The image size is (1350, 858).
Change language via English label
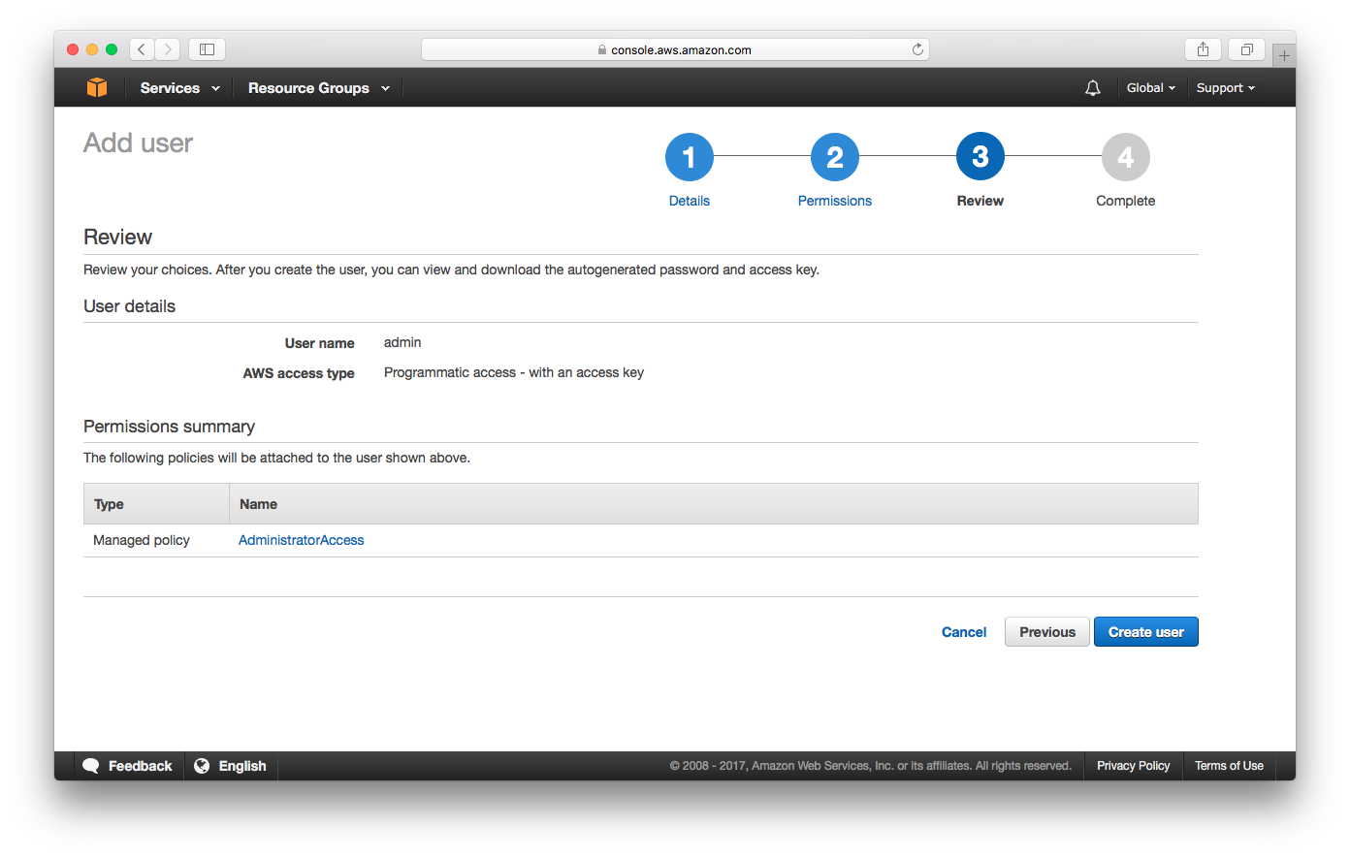coord(242,766)
